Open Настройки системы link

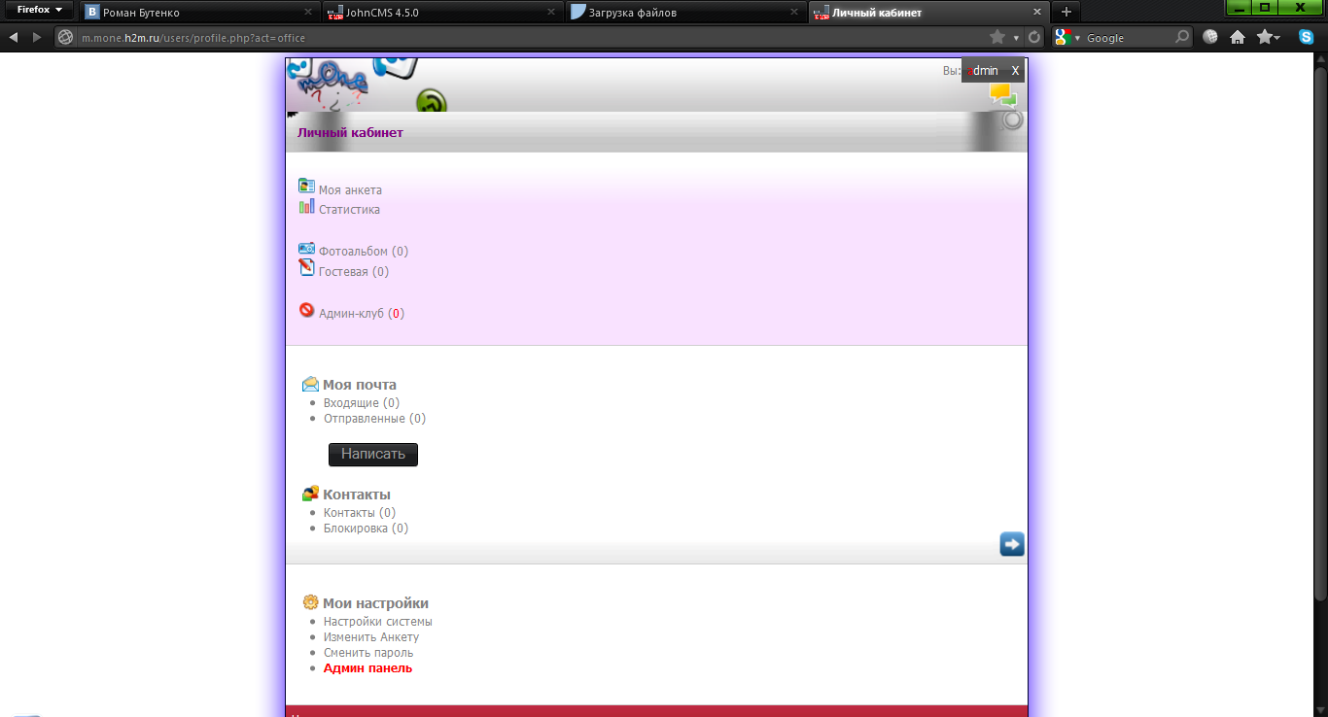click(x=378, y=622)
